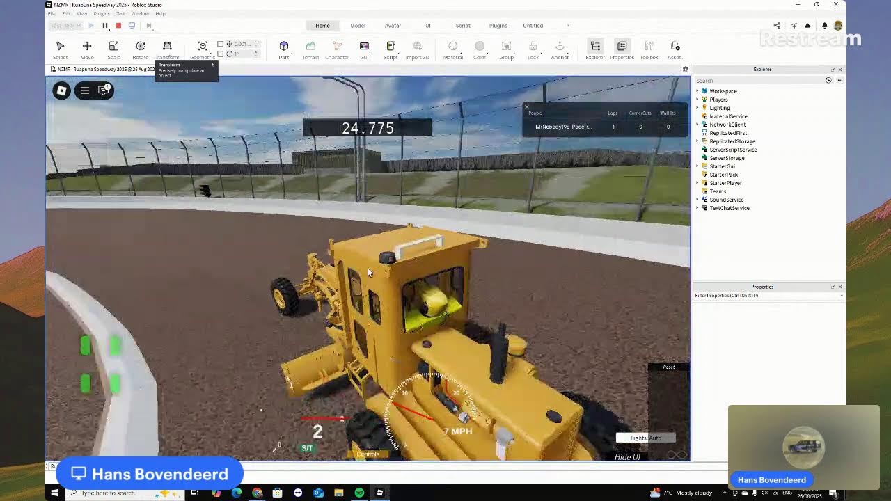Open the Material picker

(x=453, y=49)
